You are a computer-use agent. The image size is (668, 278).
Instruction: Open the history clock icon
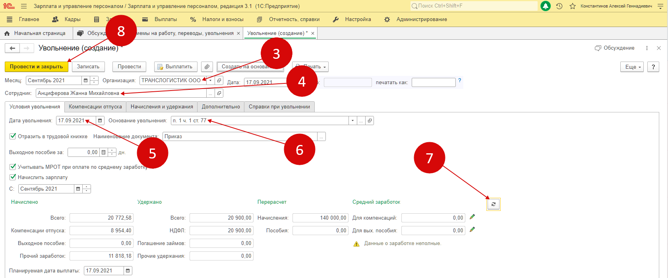pyautogui.click(x=559, y=6)
